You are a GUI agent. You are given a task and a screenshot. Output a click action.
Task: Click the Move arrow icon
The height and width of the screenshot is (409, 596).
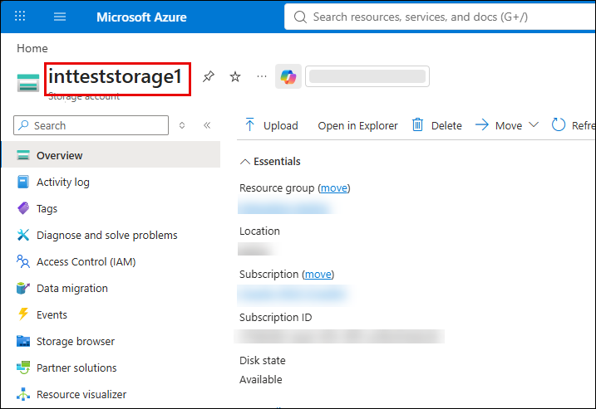pos(482,124)
